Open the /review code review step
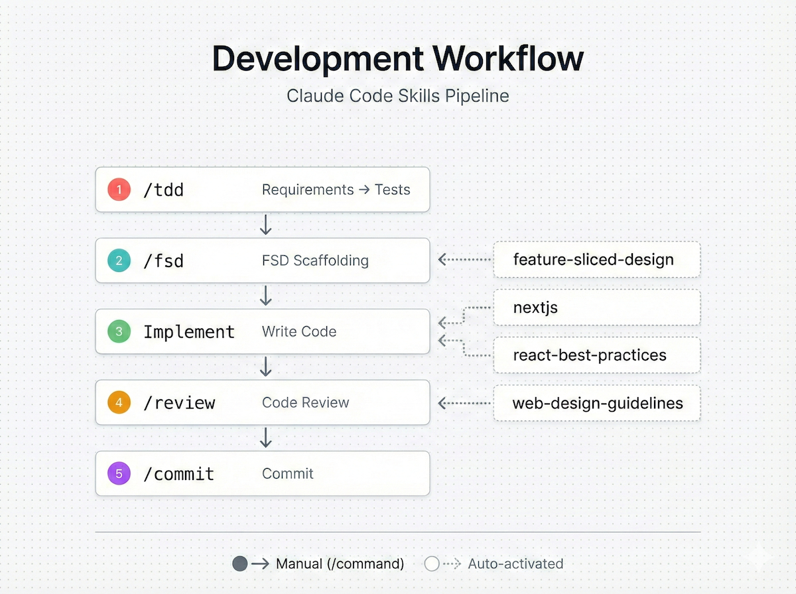 coord(262,402)
